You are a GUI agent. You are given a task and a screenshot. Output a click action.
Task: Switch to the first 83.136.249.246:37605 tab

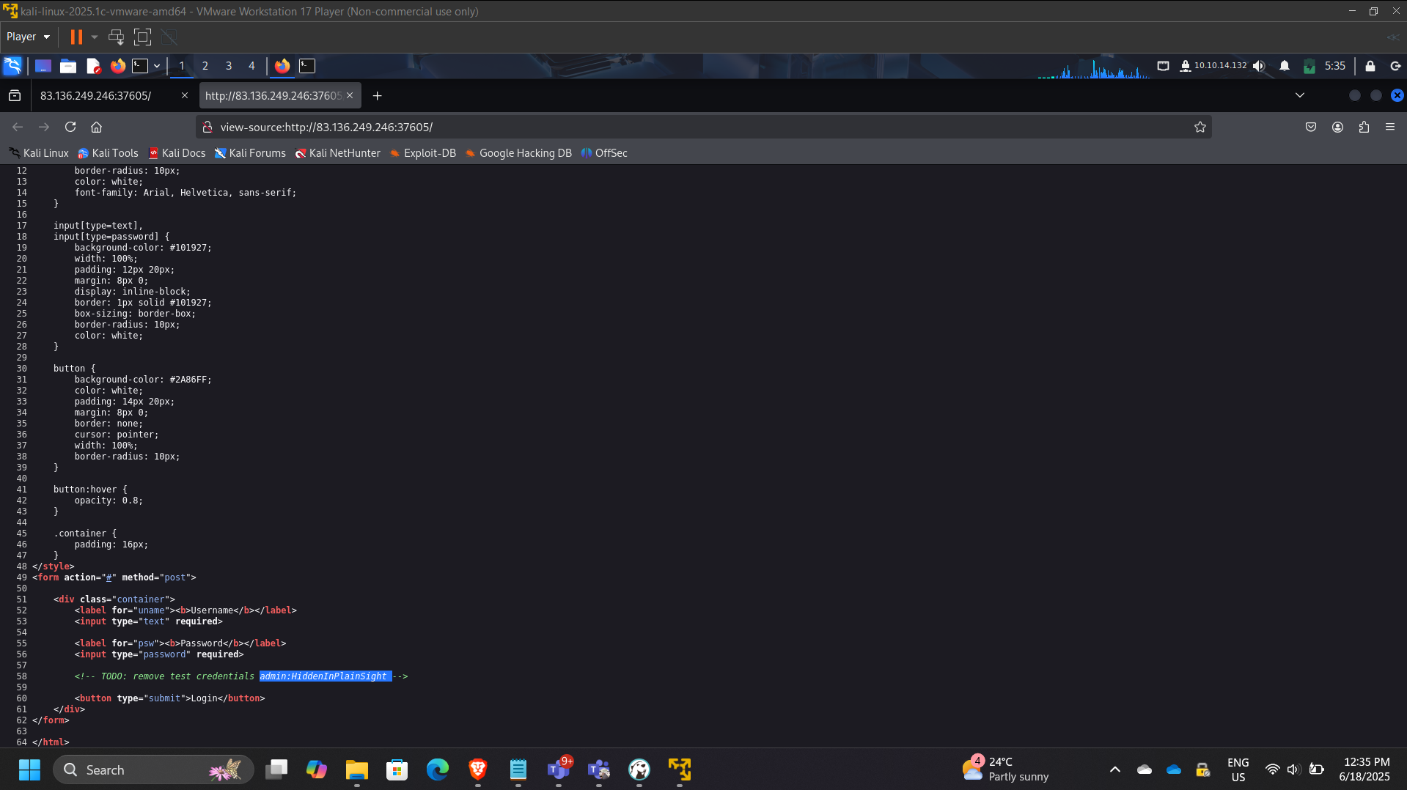[x=96, y=95]
